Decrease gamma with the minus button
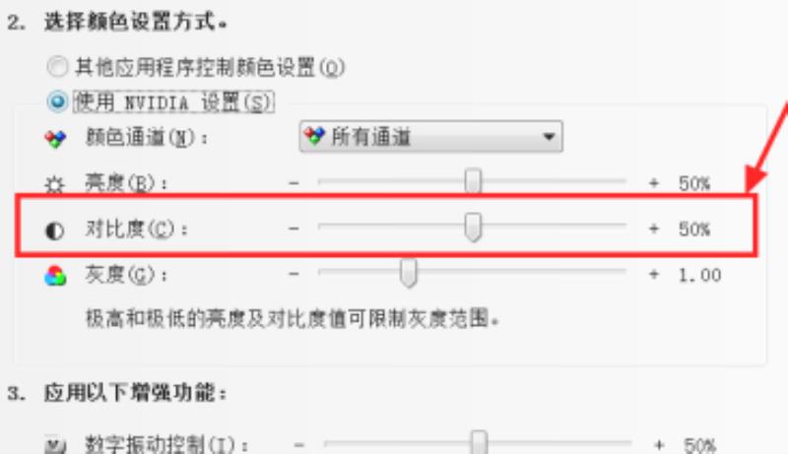Screen dimensions: 788x454 pyautogui.click(x=294, y=274)
